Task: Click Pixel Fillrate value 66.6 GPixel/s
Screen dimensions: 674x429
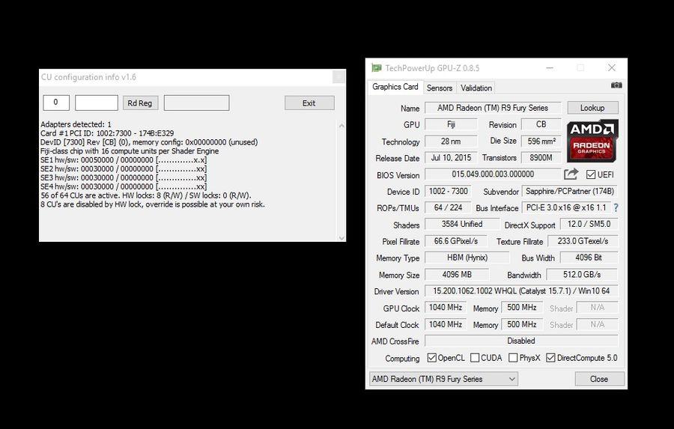Action: [x=455, y=241]
